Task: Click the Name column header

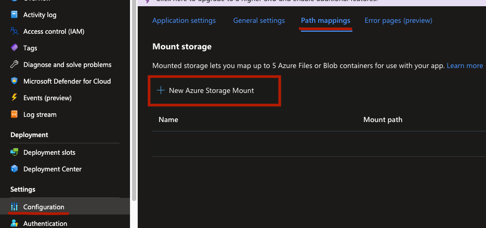Action: pos(168,119)
